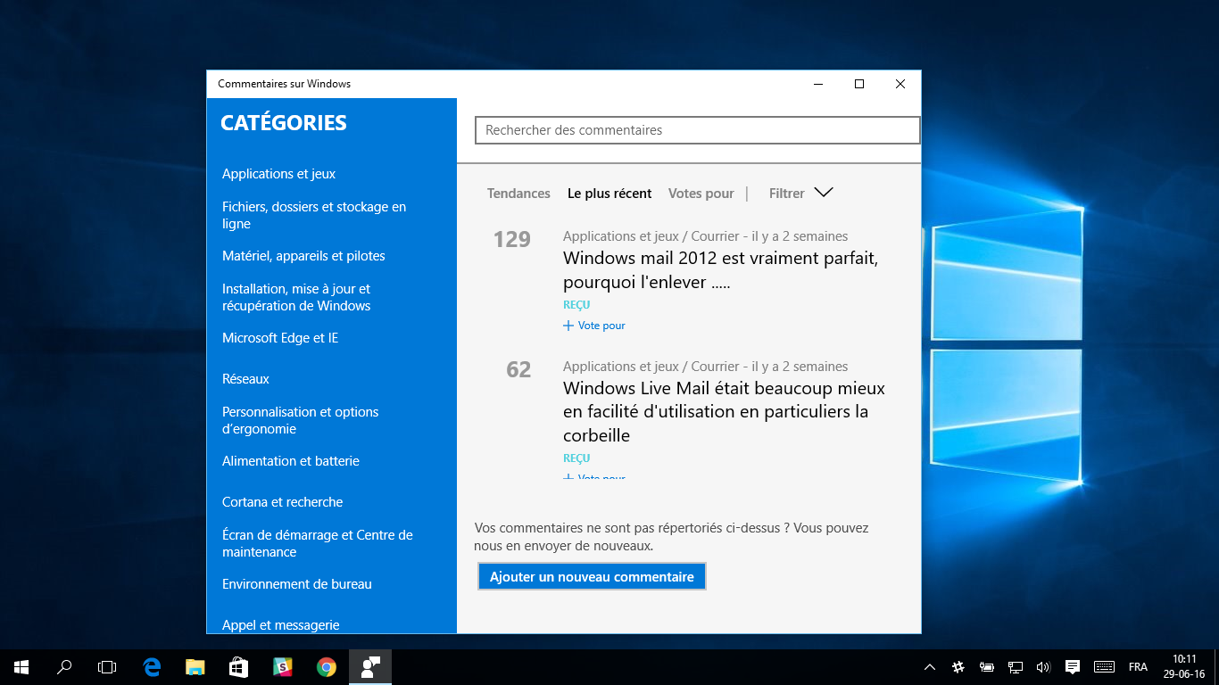Screen dimensions: 1219x685
Task: Click the 129 vote count
Action: coord(512,239)
